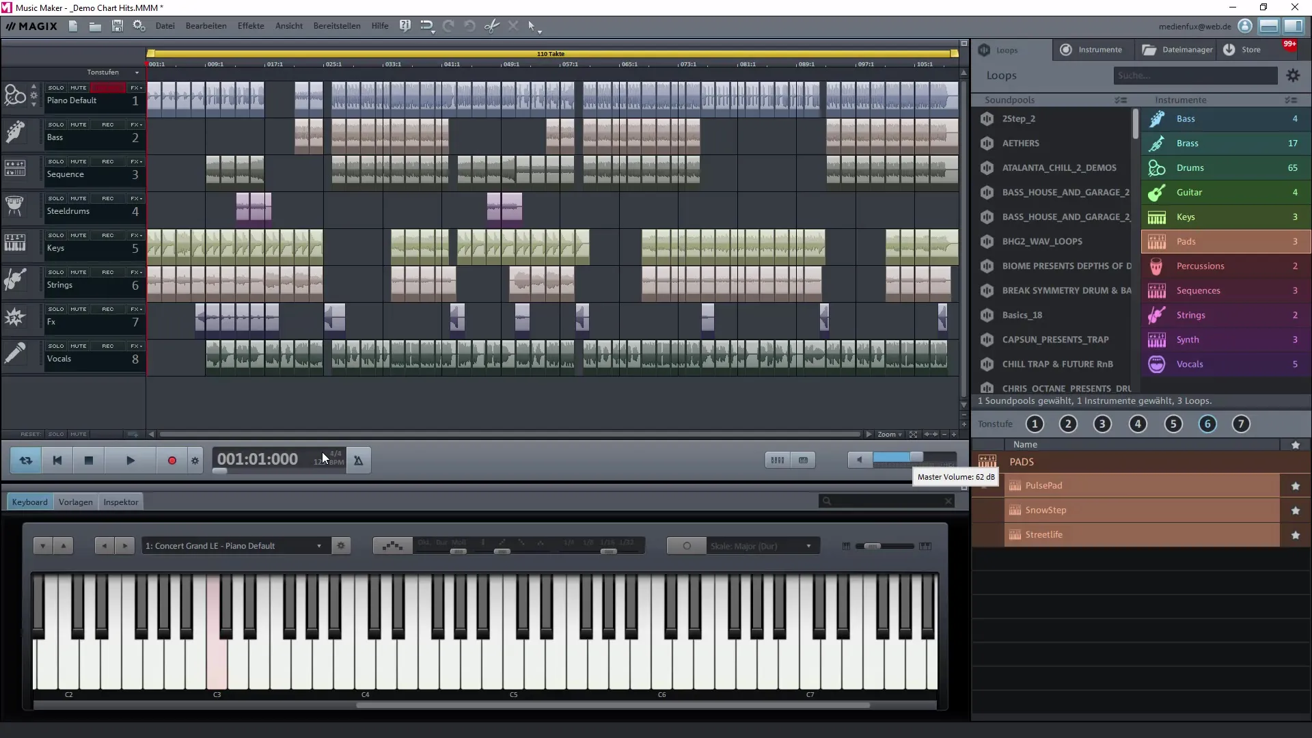This screenshot has height=738, width=1312.
Task: Click the master volume speaker icon
Action: click(x=860, y=460)
